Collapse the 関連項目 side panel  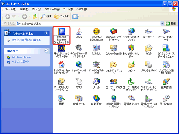[x=46, y=51]
